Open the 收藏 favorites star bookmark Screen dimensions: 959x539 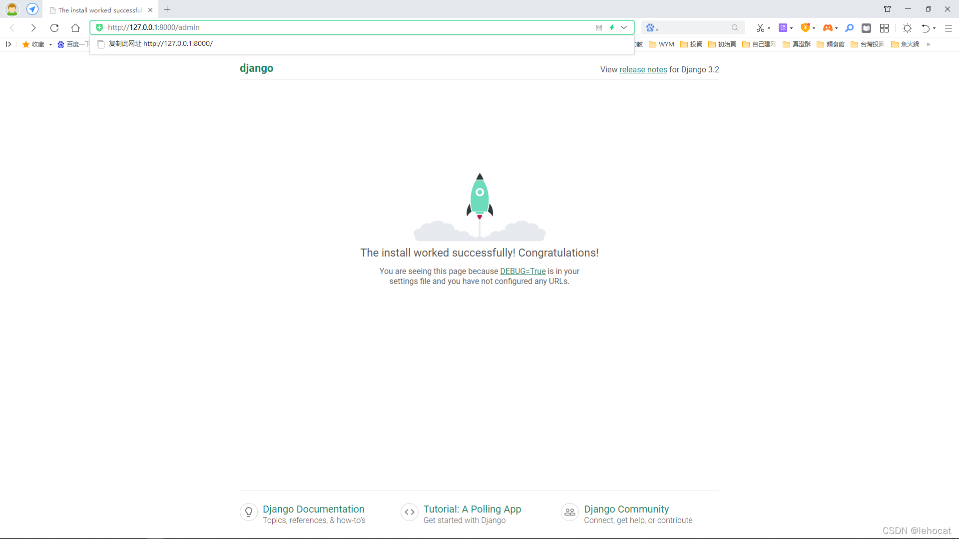coord(33,44)
